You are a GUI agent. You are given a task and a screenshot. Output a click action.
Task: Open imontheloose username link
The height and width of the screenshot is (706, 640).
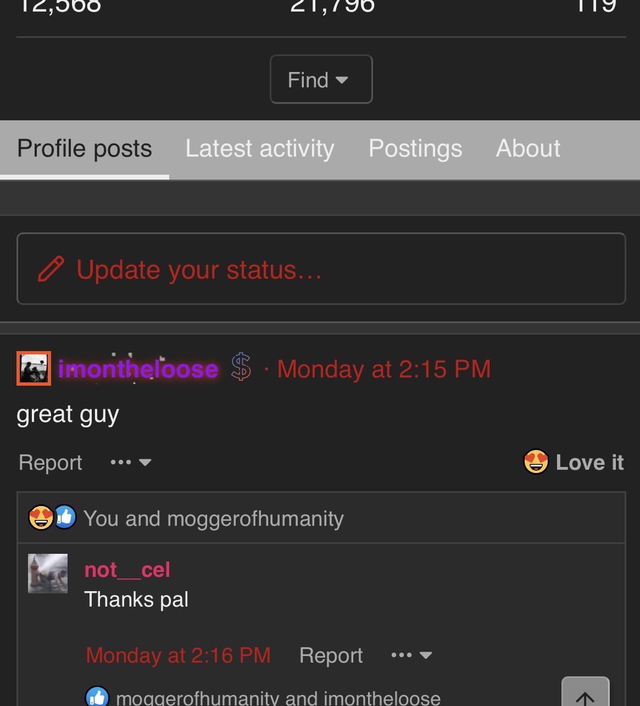(x=138, y=369)
